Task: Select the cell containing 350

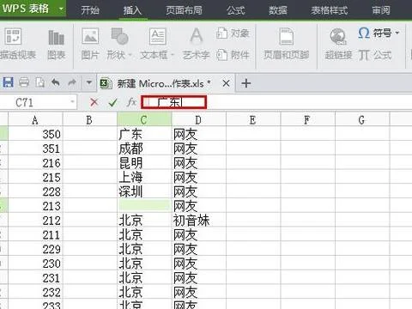Action: pyautogui.click(x=35, y=134)
